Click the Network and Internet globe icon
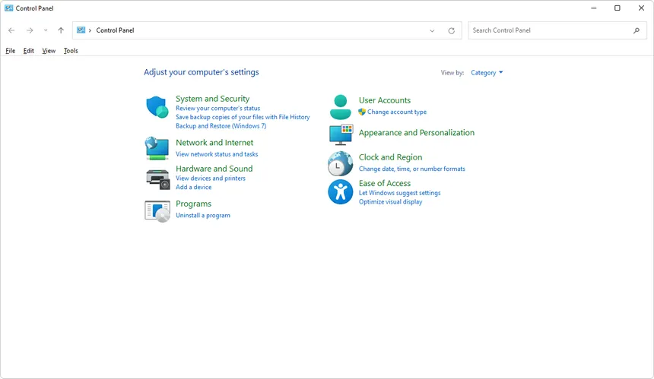654x379 pixels. [157, 148]
